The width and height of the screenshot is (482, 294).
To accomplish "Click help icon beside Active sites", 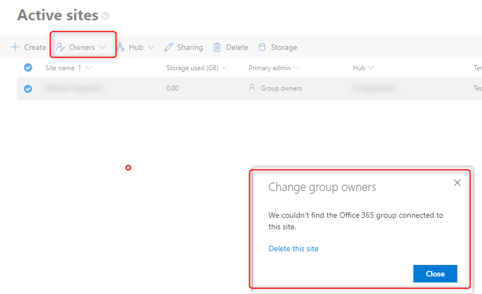I will tap(105, 16).
